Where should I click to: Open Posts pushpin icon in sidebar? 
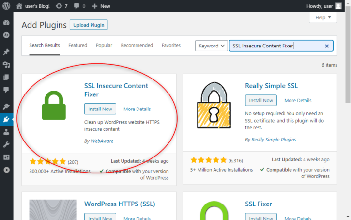[6, 52]
